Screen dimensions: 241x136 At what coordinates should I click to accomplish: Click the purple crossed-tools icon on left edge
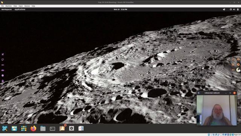click(x=3, y=54)
